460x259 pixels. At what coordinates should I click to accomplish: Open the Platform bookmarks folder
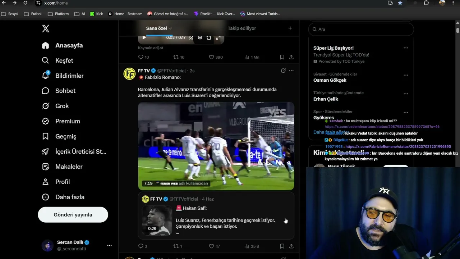pyautogui.click(x=58, y=14)
